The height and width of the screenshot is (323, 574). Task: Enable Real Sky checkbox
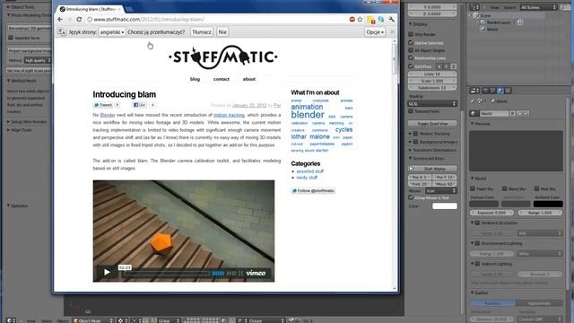[x=536, y=188]
